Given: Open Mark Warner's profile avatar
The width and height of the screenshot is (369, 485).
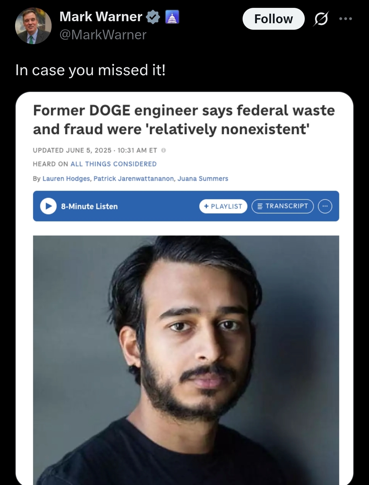Looking at the screenshot, I should [33, 26].
